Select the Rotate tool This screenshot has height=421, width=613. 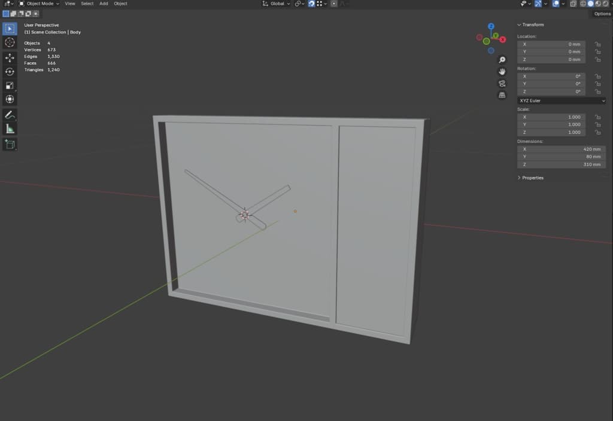(10, 72)
